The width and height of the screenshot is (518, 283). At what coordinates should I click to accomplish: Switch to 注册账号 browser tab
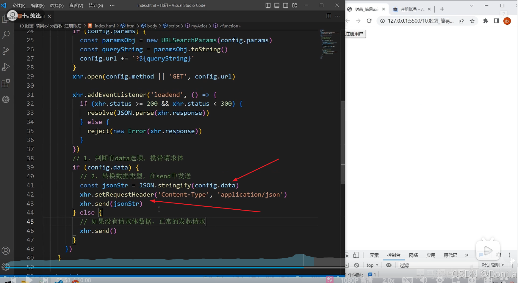[412, 9]
